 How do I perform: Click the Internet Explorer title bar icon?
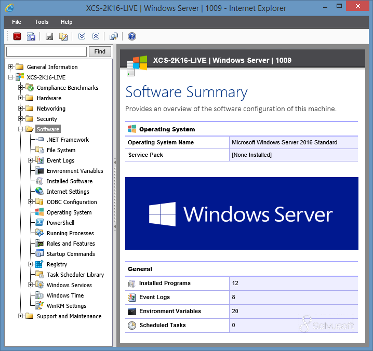(9, 8)
